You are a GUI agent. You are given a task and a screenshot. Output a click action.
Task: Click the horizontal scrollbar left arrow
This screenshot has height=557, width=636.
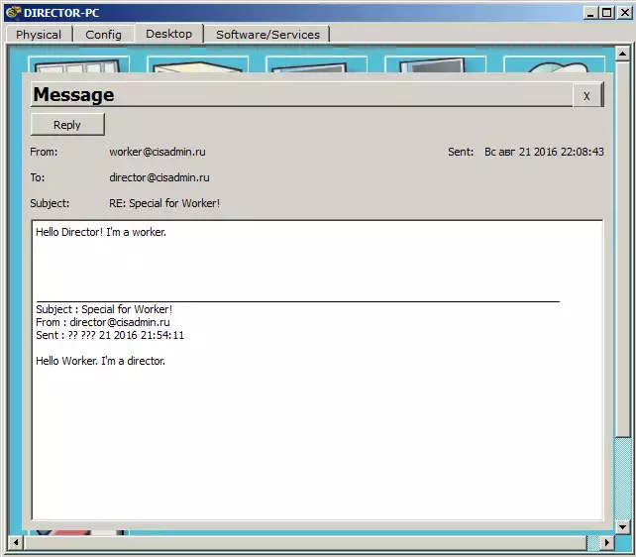16,542
